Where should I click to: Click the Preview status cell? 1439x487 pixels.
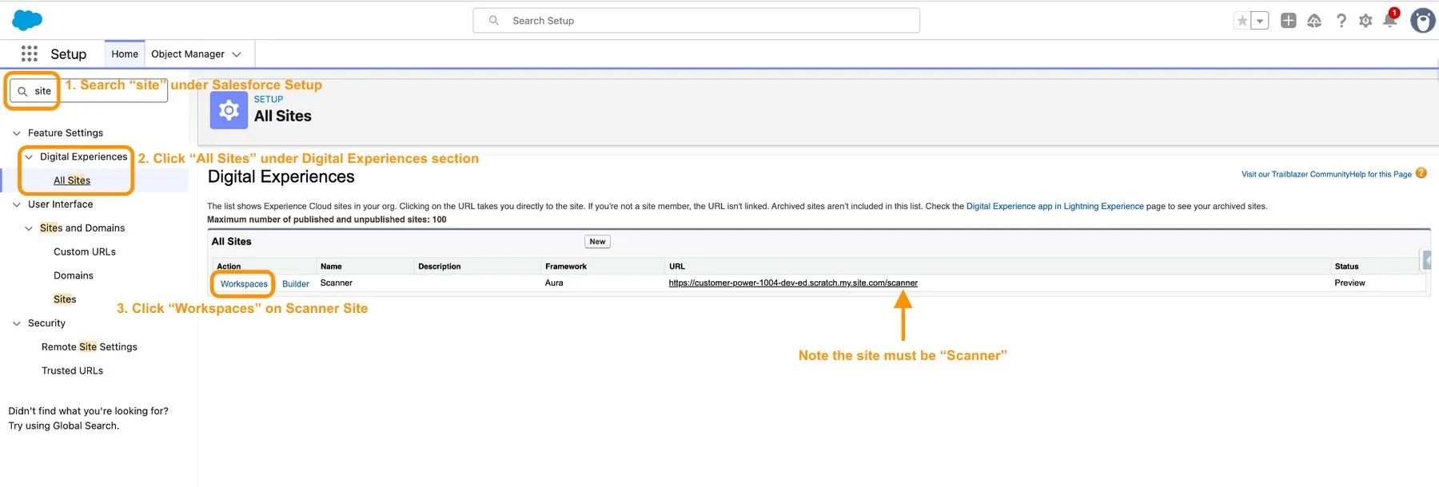1349,283
